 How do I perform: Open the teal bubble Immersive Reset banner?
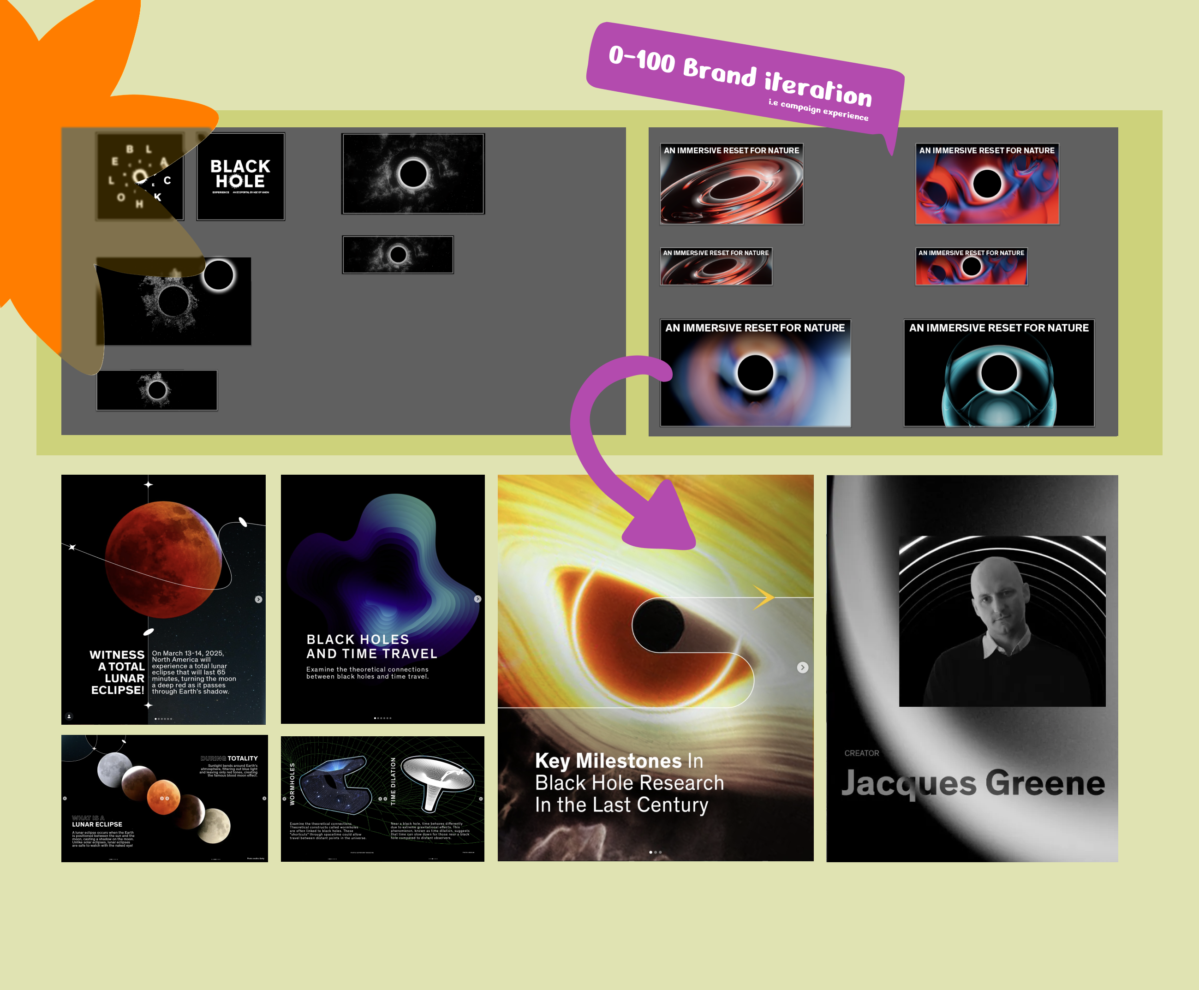point(999,373)
